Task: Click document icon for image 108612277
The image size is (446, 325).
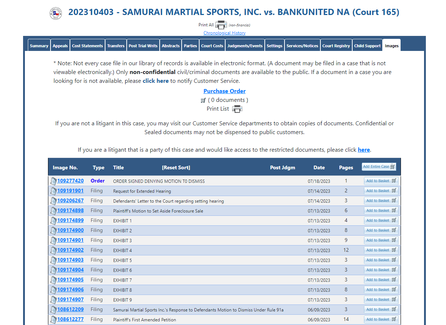Action: pyautogui.click(x=53, y=320)
